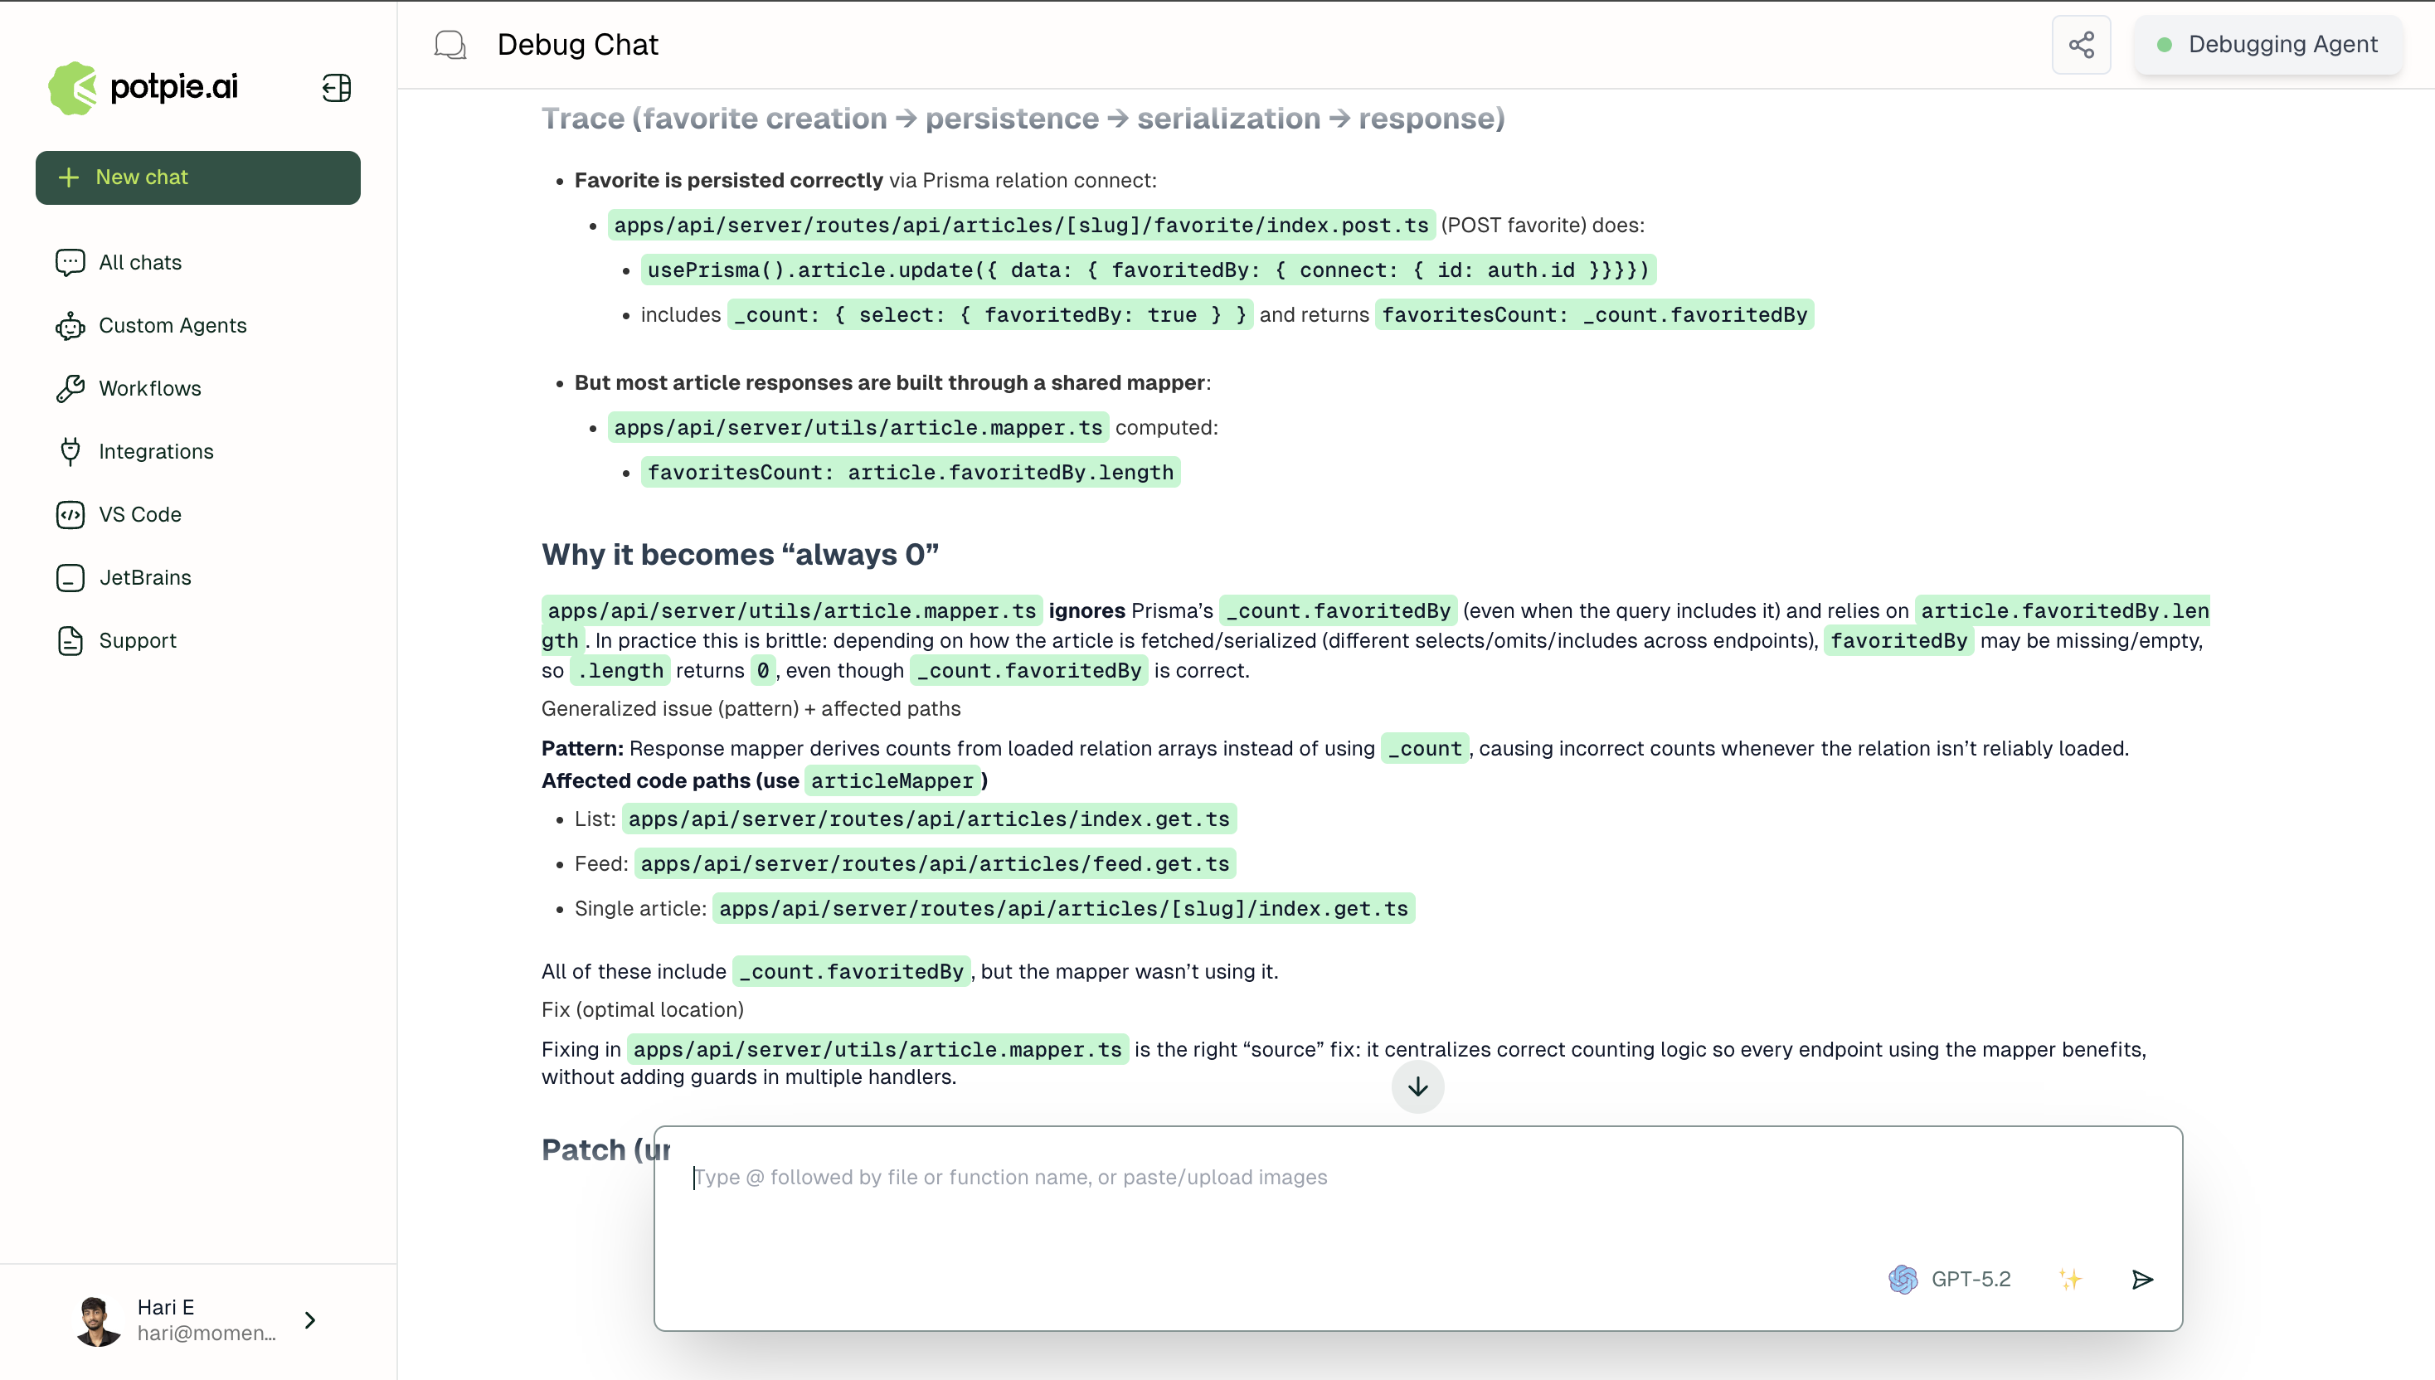Click the Workflows wrench icon
This screenshot has height=1380, width=2435.
pos(71,389)
